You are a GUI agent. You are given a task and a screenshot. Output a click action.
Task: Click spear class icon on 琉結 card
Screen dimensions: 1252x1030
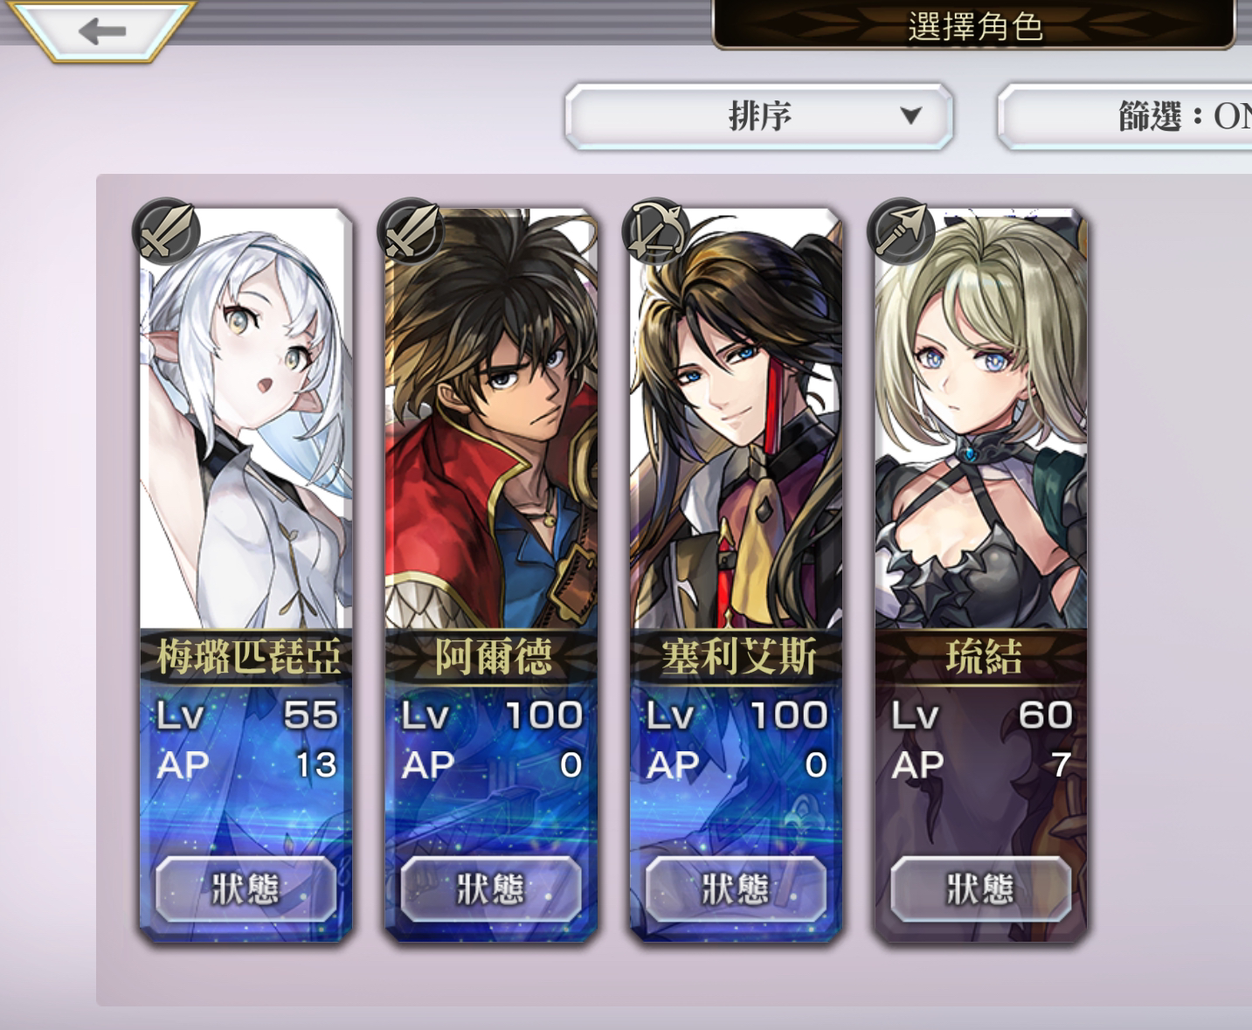click(901, 231)
